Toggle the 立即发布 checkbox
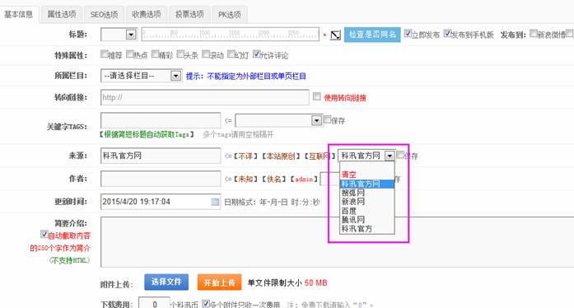Image resolution: width=574 pixels, height=308 pixels. [408, 34]
